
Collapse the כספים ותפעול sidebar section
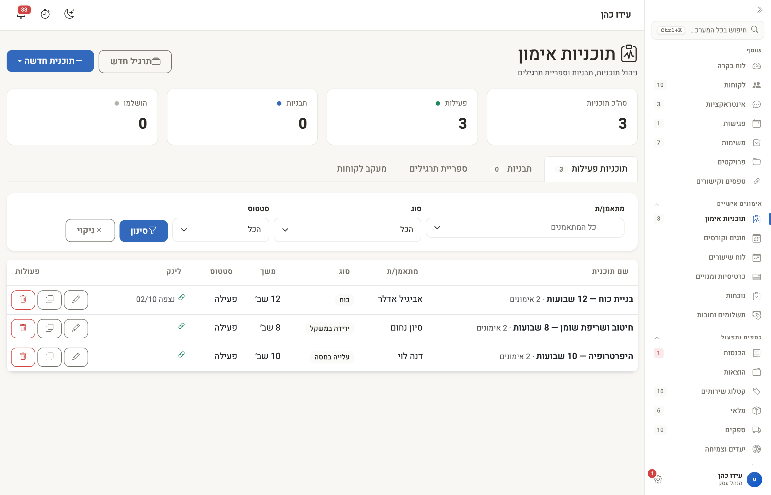point(657,338)
